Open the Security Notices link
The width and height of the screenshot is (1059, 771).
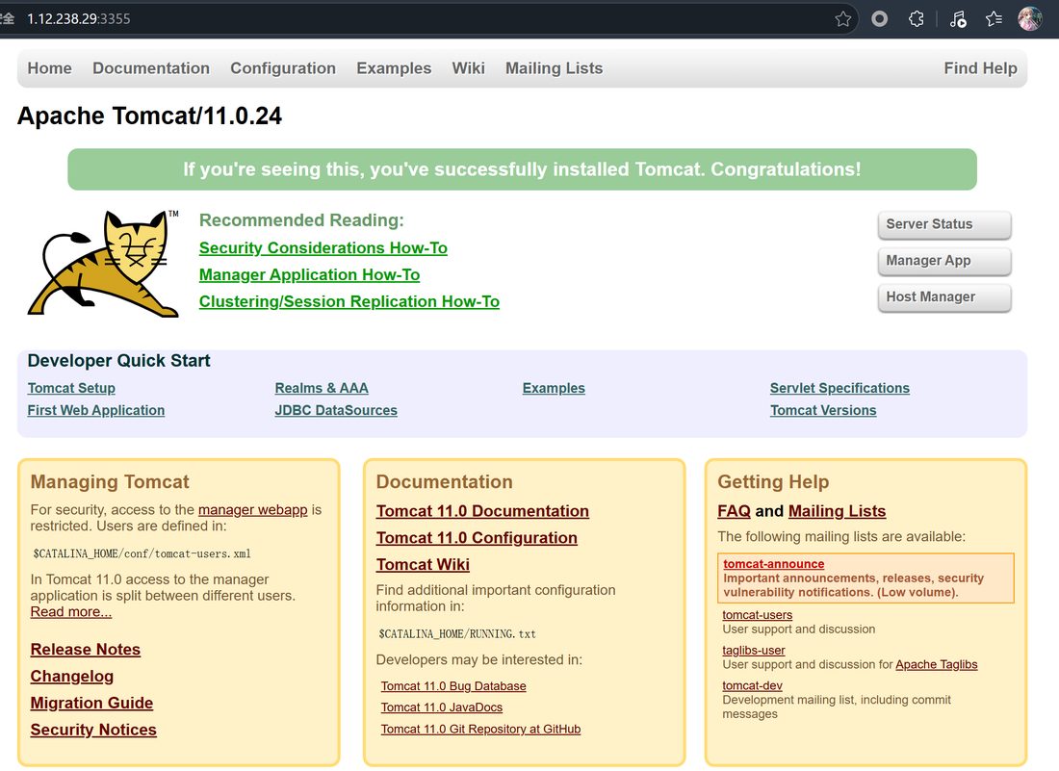(x=93, y=730)
